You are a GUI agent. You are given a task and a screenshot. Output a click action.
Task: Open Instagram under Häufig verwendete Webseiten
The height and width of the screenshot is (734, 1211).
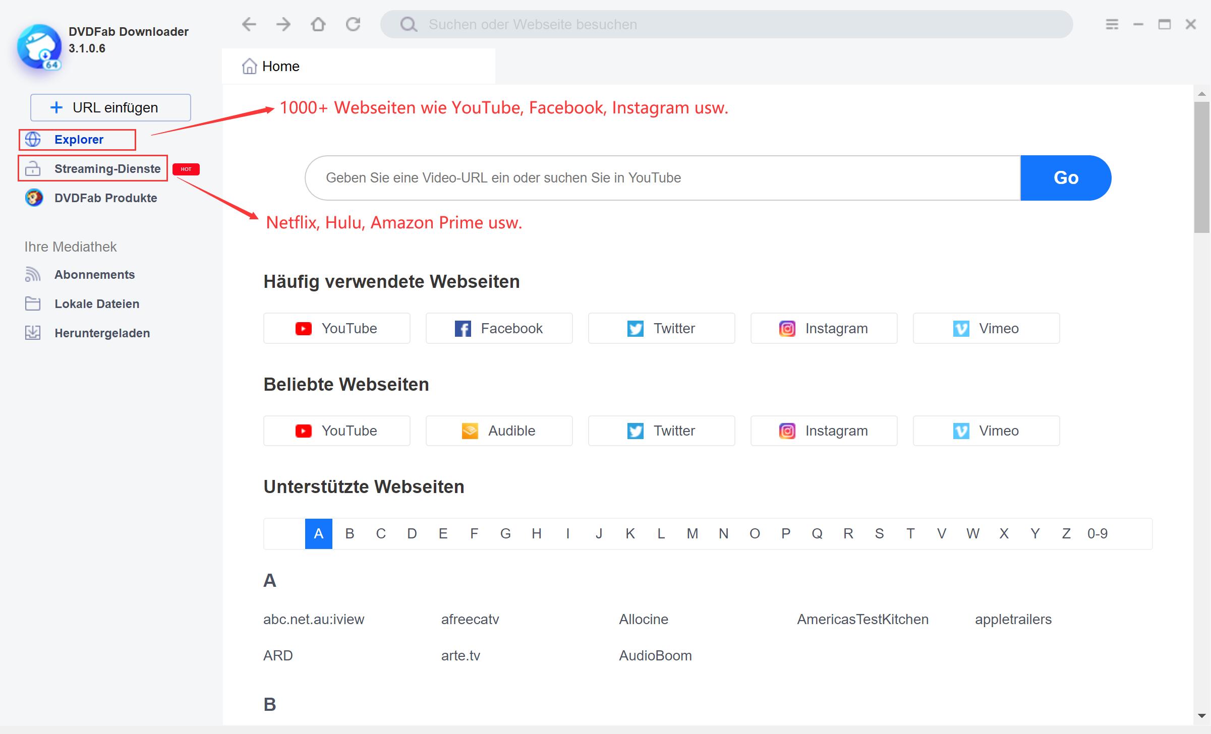[824, 328]
